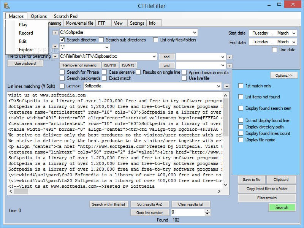304x228 pixels.
Task: Open the first 'and' condition dropdown
Action: click(x=223, y=57)
